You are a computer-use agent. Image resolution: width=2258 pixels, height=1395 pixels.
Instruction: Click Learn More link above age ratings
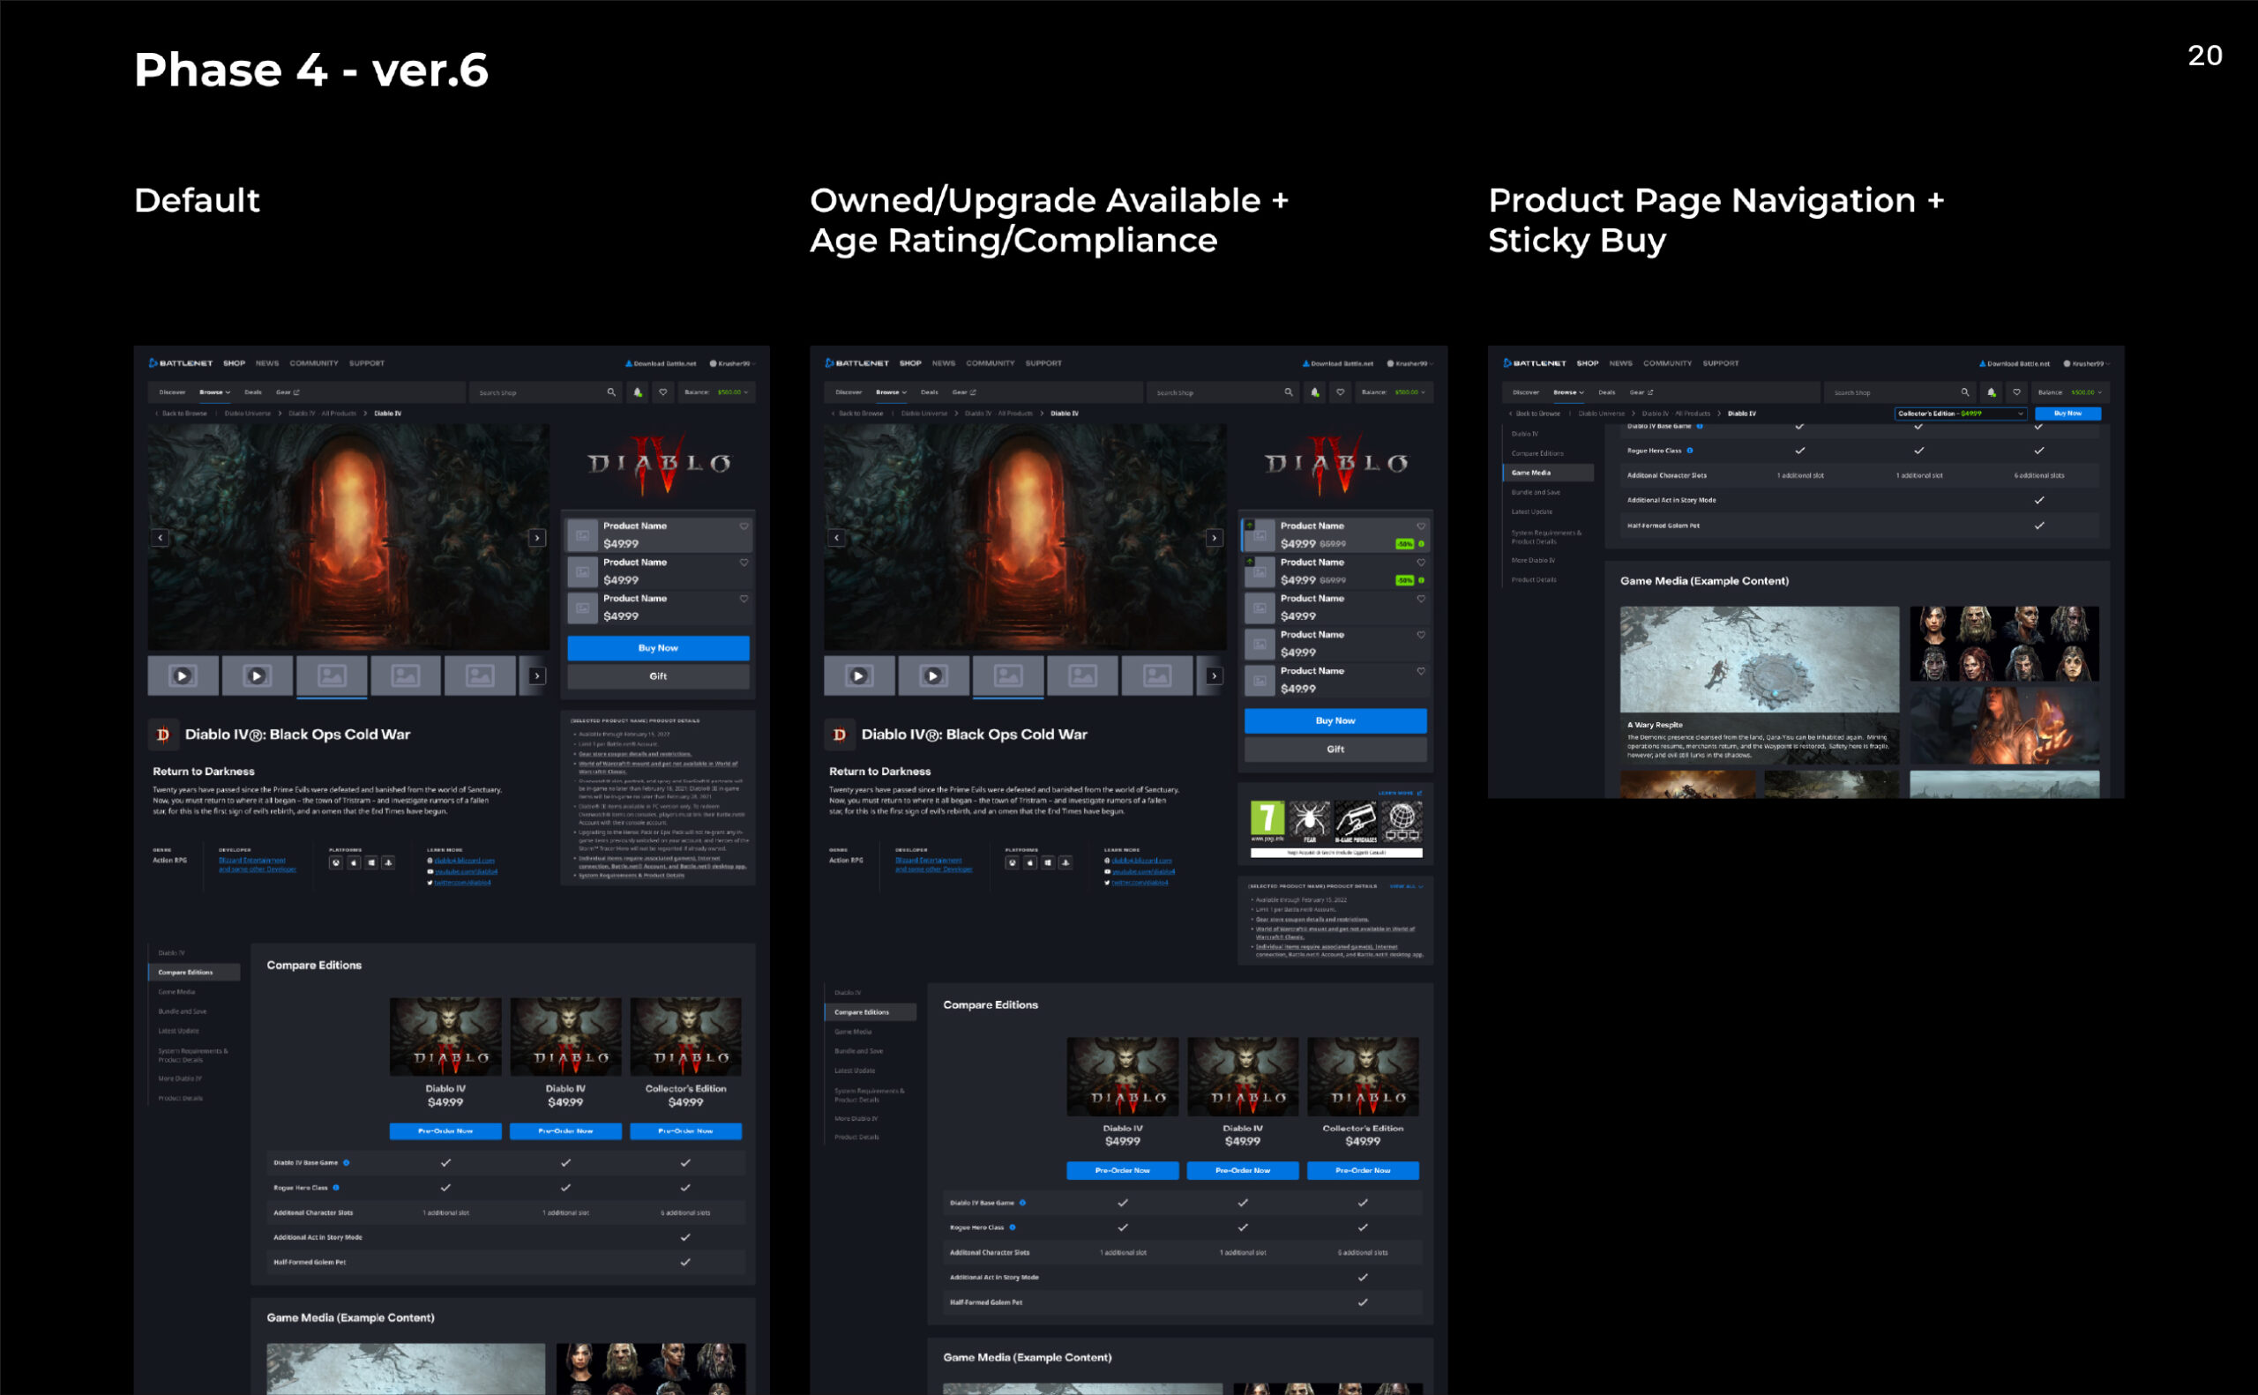1400,793
